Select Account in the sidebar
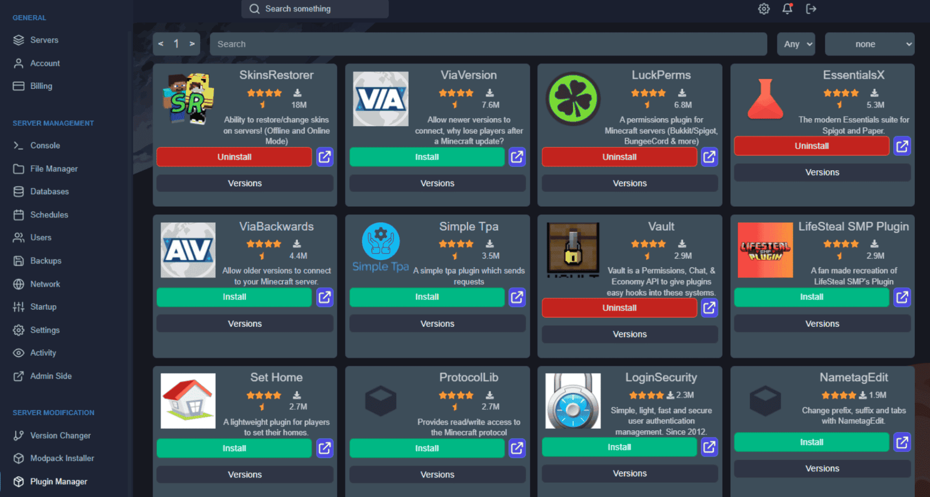 coord(45,63)
